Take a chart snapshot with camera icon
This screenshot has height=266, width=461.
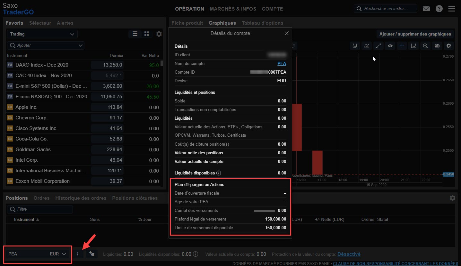point(437,46)
